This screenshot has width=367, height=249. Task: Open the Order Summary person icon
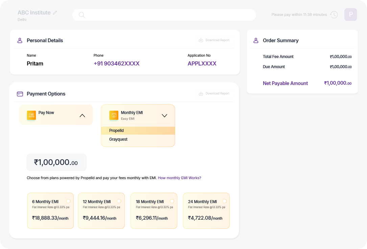[256, 40]
